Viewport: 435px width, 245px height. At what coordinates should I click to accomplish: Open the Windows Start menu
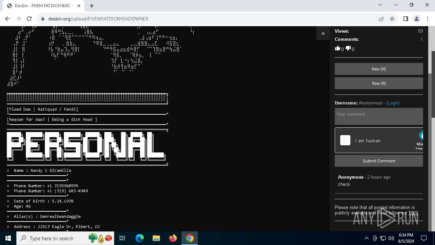point(8,238)
